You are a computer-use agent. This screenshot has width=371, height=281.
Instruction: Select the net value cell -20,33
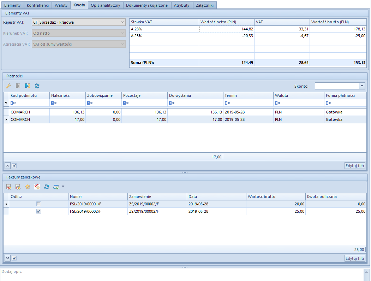[x=226, y=36]
